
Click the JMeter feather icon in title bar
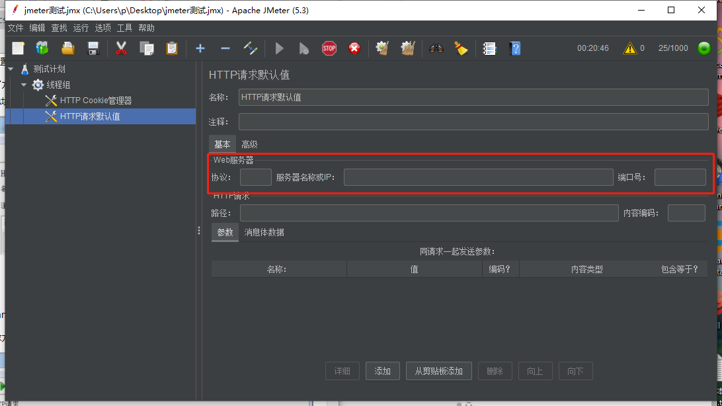click(15, 10)
